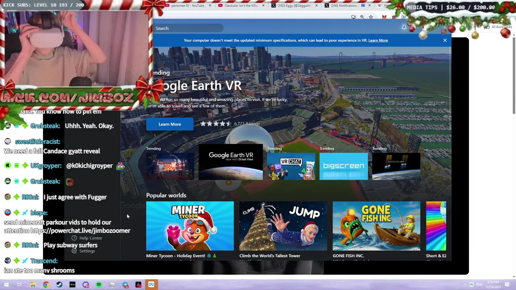Image resolution: width=516 pixels, height=290 pixels.
Task: Click chat message 'I just agree with Fugger'
Action: click(x=75, y=197)
